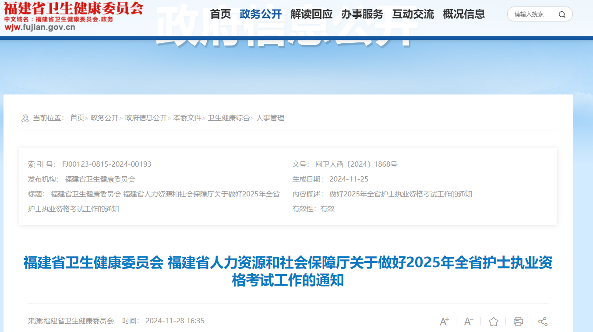Print the article using printer icon

click(518, 322)
